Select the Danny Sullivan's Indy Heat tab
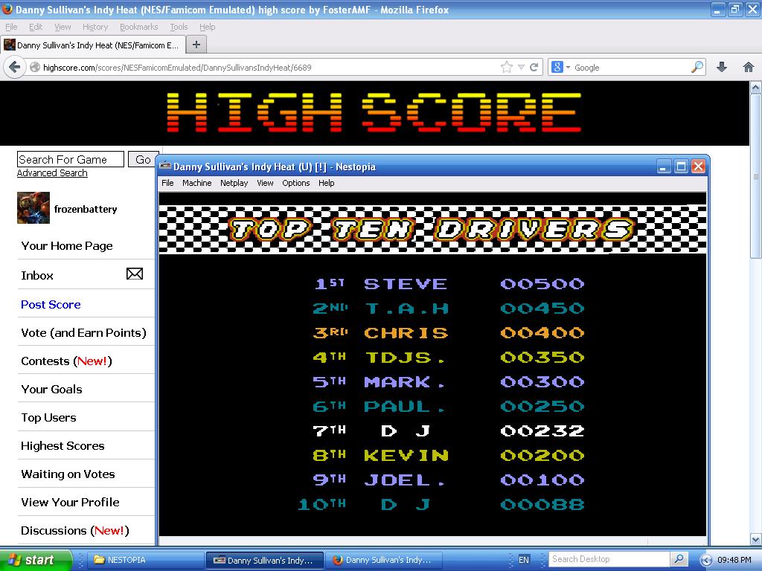Screen dimensions: 762x571 point(92,45)
